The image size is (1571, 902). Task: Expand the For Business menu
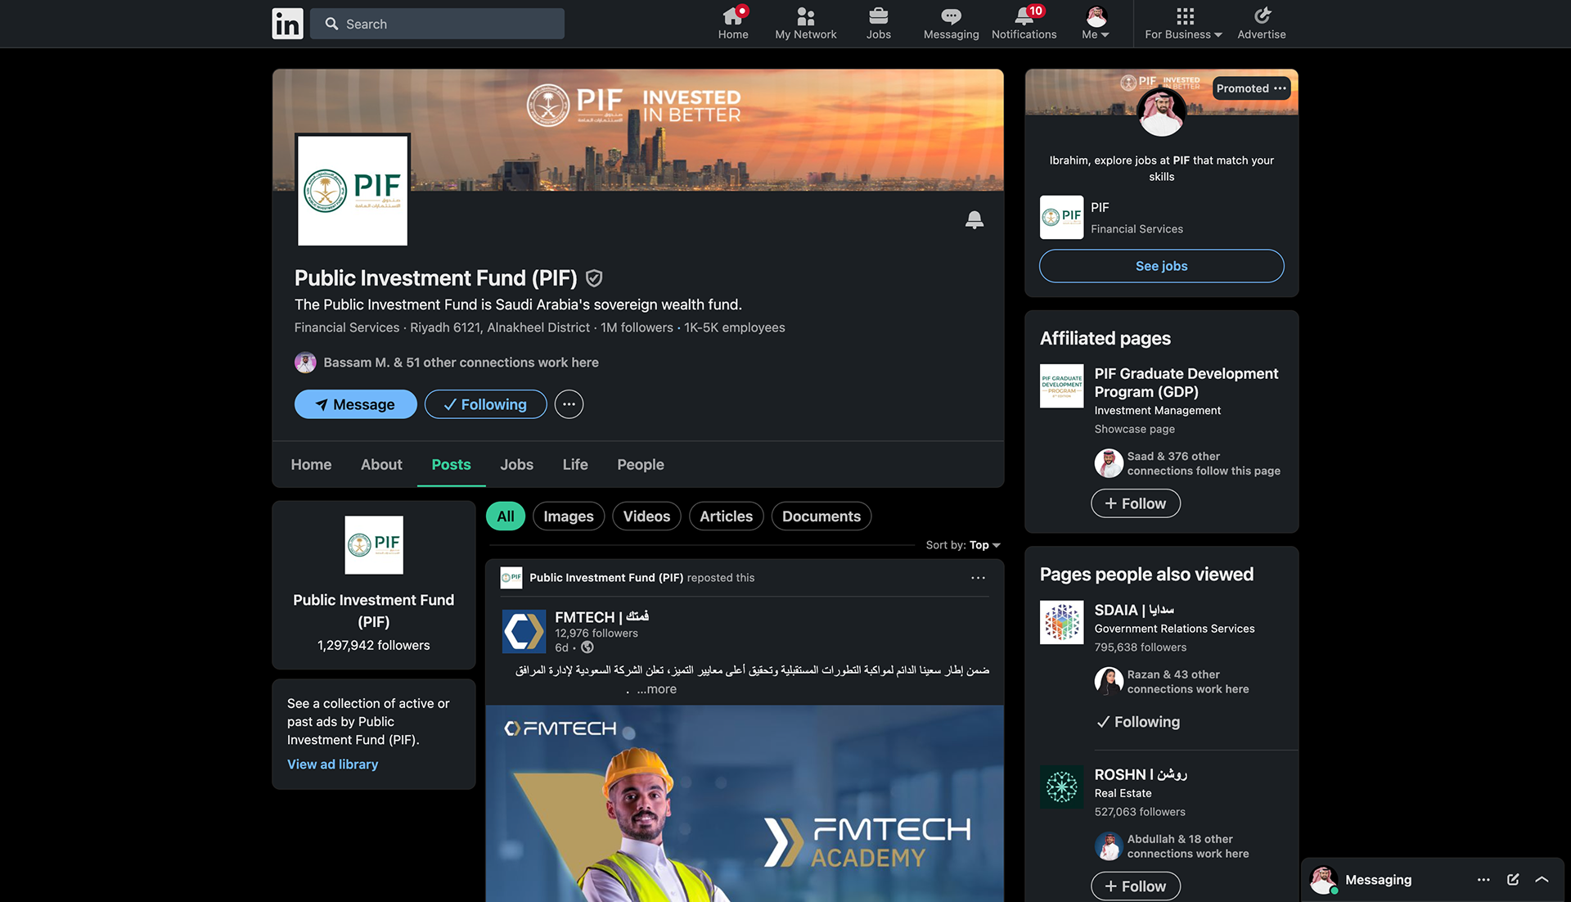point(1183,24)
